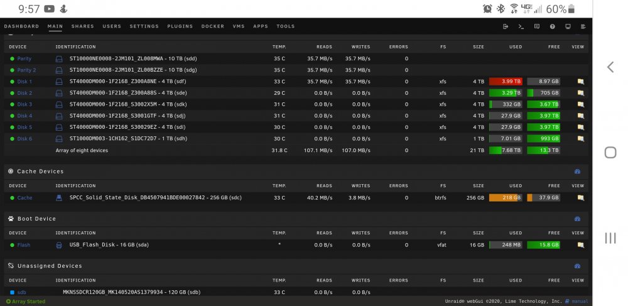The image size is (628, 306).
Task: Click the disk log icon for Disk 1
Action: click(59, 82)
